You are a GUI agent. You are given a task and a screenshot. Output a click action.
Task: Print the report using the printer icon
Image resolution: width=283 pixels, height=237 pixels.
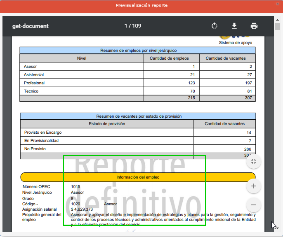point(254,26)
